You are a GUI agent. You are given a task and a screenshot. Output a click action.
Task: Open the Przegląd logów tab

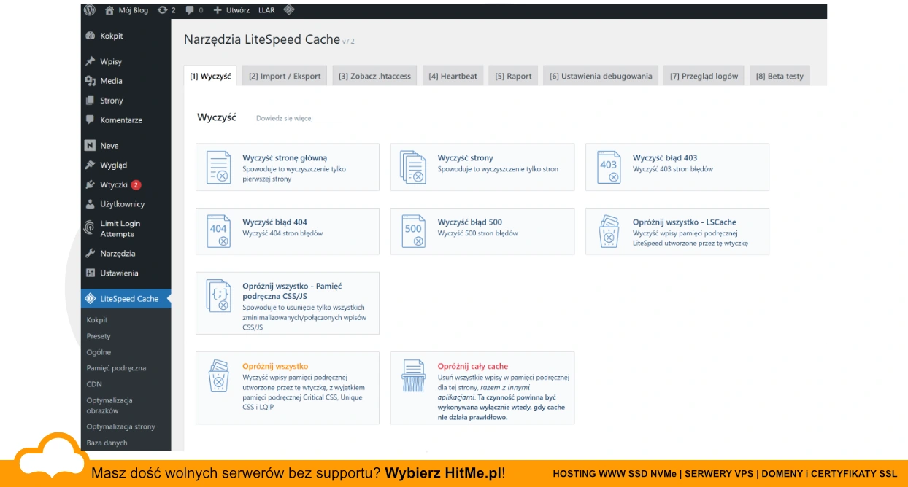click(x=704, y=76)
